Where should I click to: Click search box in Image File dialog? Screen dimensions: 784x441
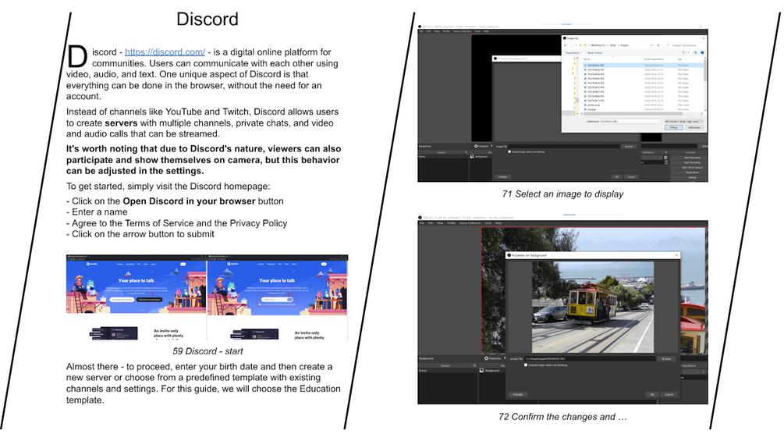(x=684, y=45)
